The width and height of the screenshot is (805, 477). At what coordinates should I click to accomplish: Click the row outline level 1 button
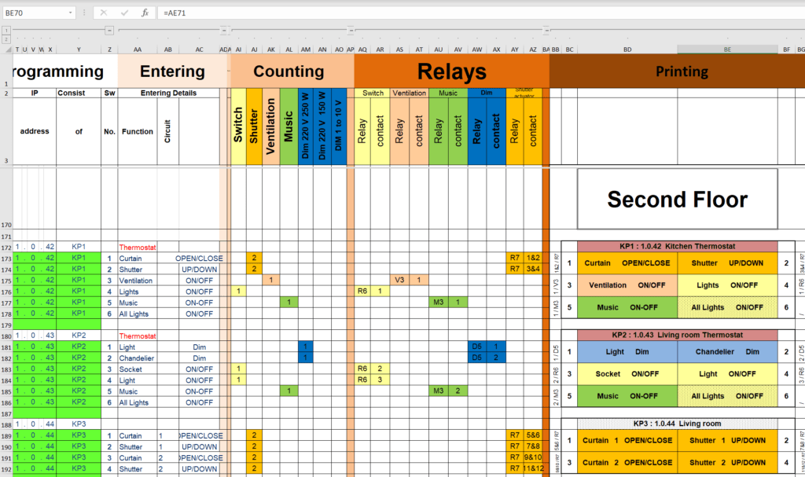(6, 31)
